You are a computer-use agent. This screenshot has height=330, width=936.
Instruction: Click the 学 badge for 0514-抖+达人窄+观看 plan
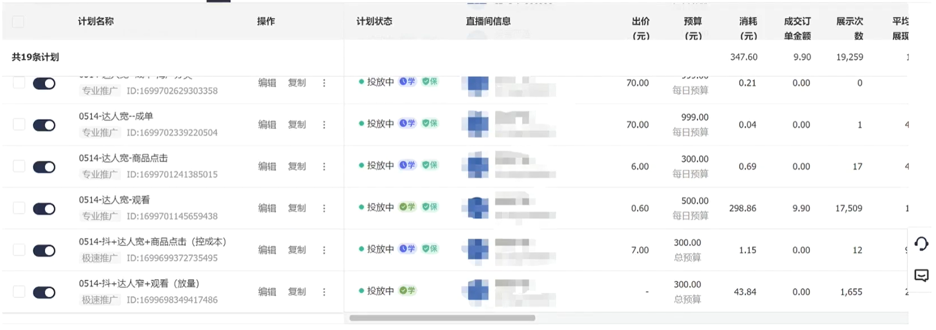(407, 291)
